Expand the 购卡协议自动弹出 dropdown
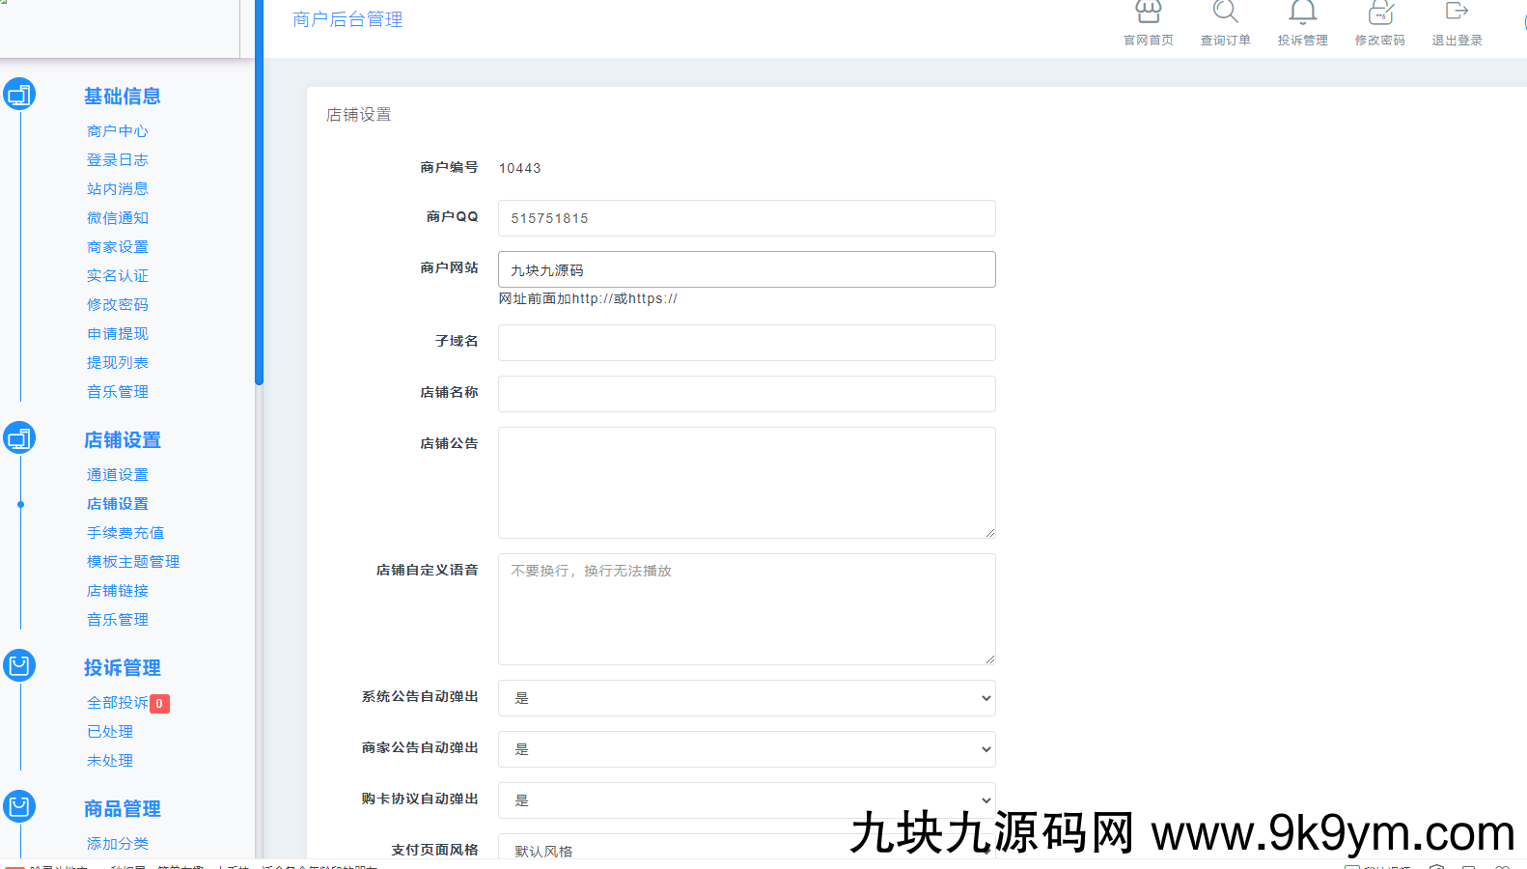This screenshot has width=1527, height=869. point(746,800)
